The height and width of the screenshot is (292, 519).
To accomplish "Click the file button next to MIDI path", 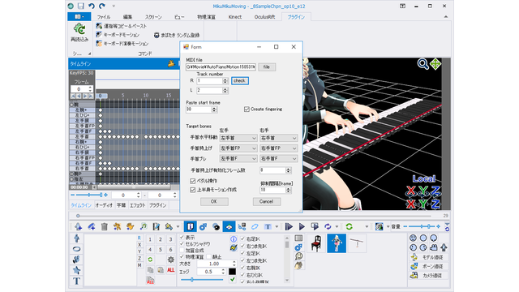I will (x=267, y=67).
